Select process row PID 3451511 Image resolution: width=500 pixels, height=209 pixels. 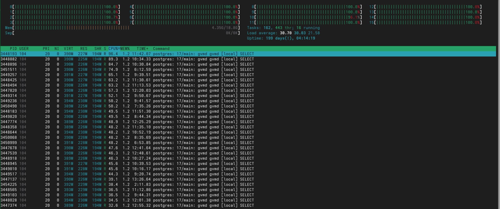pyautogui.click(x=248, y=70)
